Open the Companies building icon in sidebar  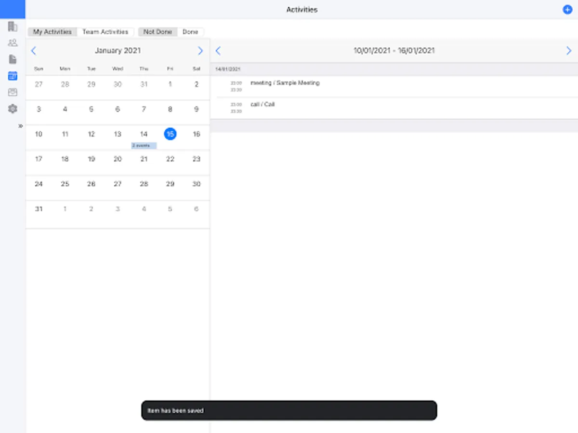(x=13, y=26)
